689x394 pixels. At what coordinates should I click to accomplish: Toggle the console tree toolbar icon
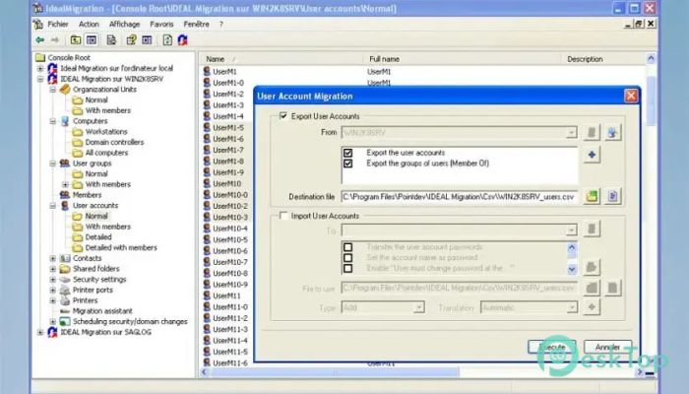92,40
